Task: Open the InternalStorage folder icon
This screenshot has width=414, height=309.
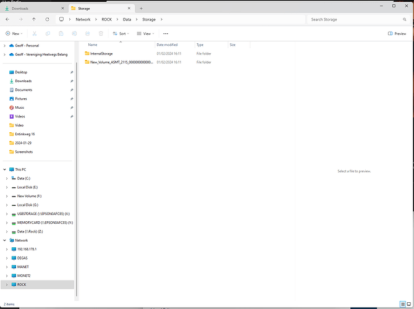Action: point(87,54)
